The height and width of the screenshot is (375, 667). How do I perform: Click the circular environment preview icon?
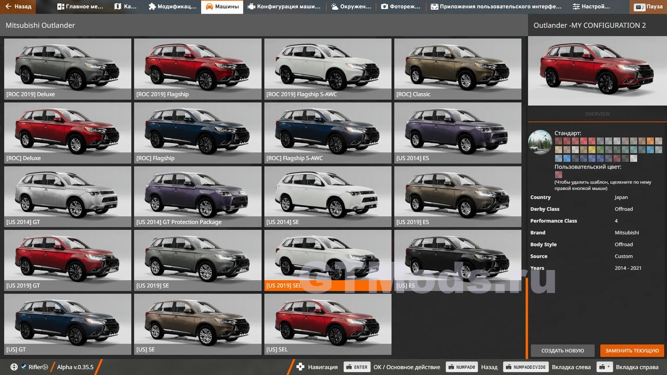(x=541, y=143)
